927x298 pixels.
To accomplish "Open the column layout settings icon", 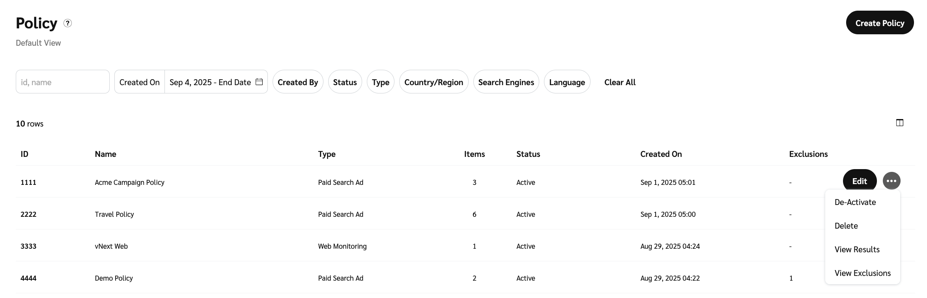I will (x=899, y=123).
